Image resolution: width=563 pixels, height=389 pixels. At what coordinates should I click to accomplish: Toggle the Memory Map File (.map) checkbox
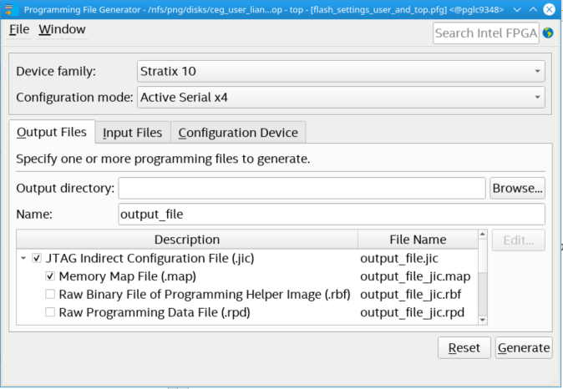[x=50, y=276]
